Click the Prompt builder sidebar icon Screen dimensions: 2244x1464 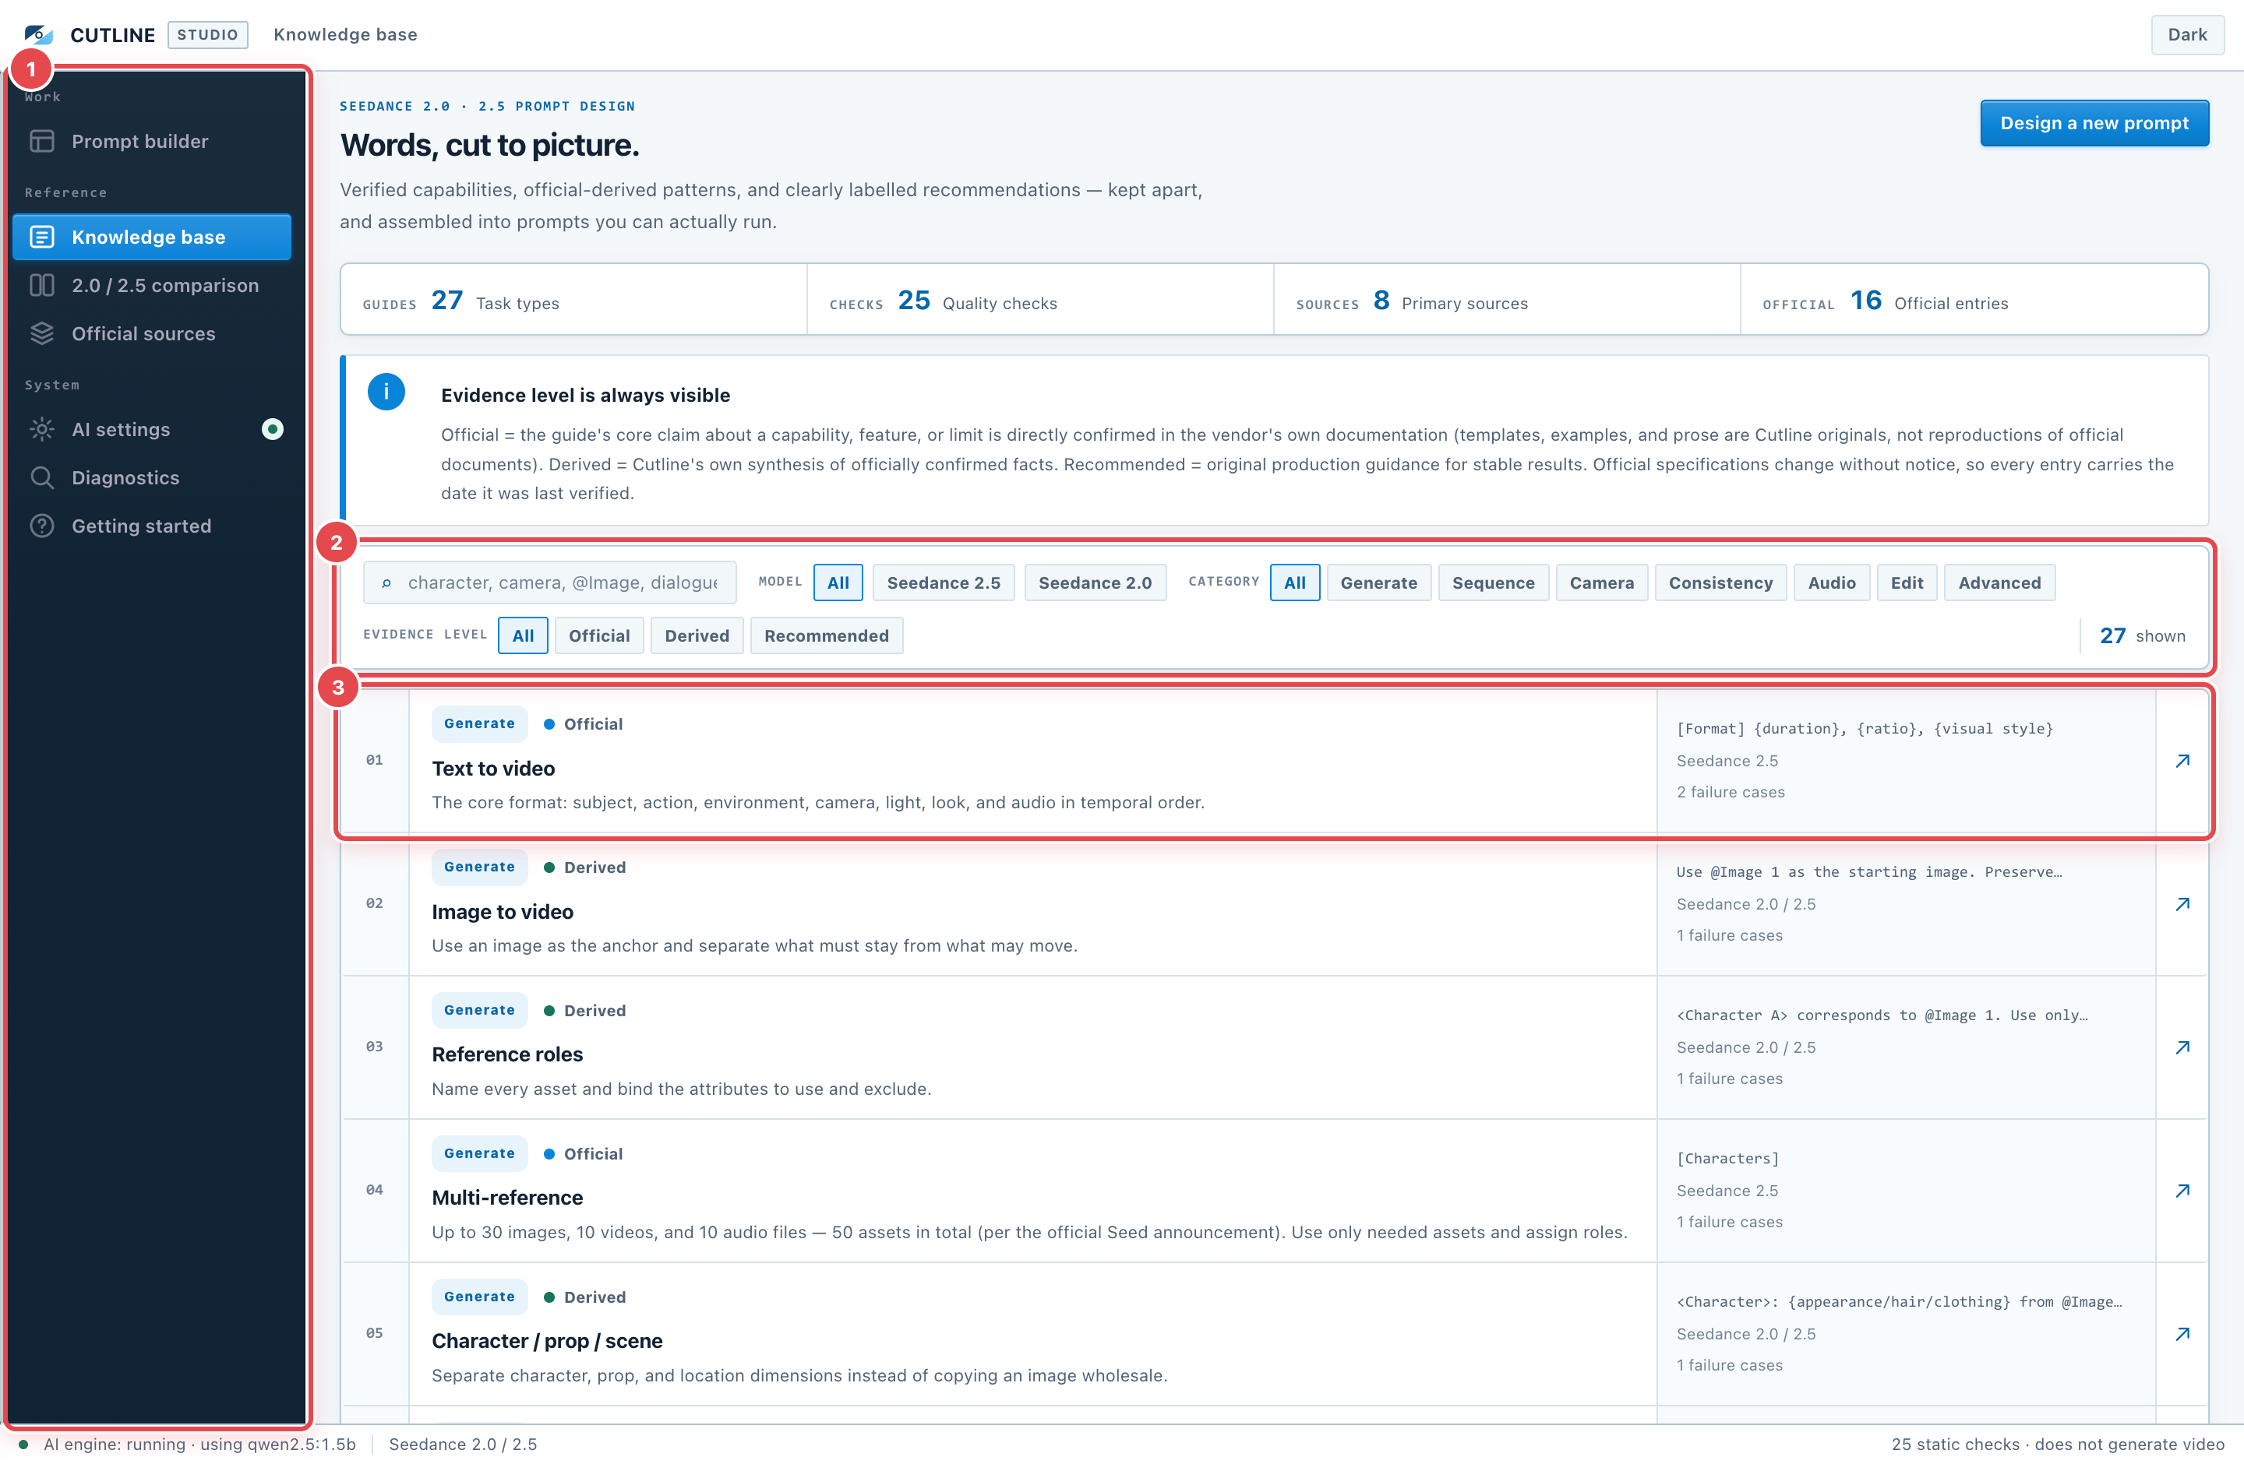[41, 141]
